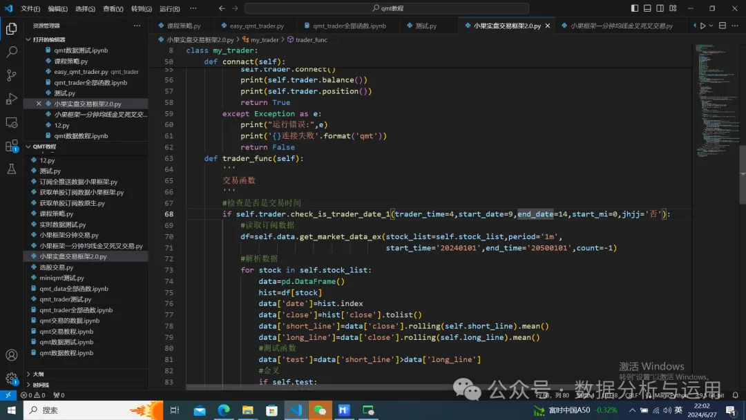Customize the editor layout

673,8
